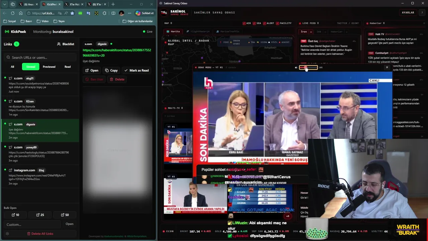This screenshot has width=428, height=241.
Task: Toggle browser split screen view
Action: point(113,13)
